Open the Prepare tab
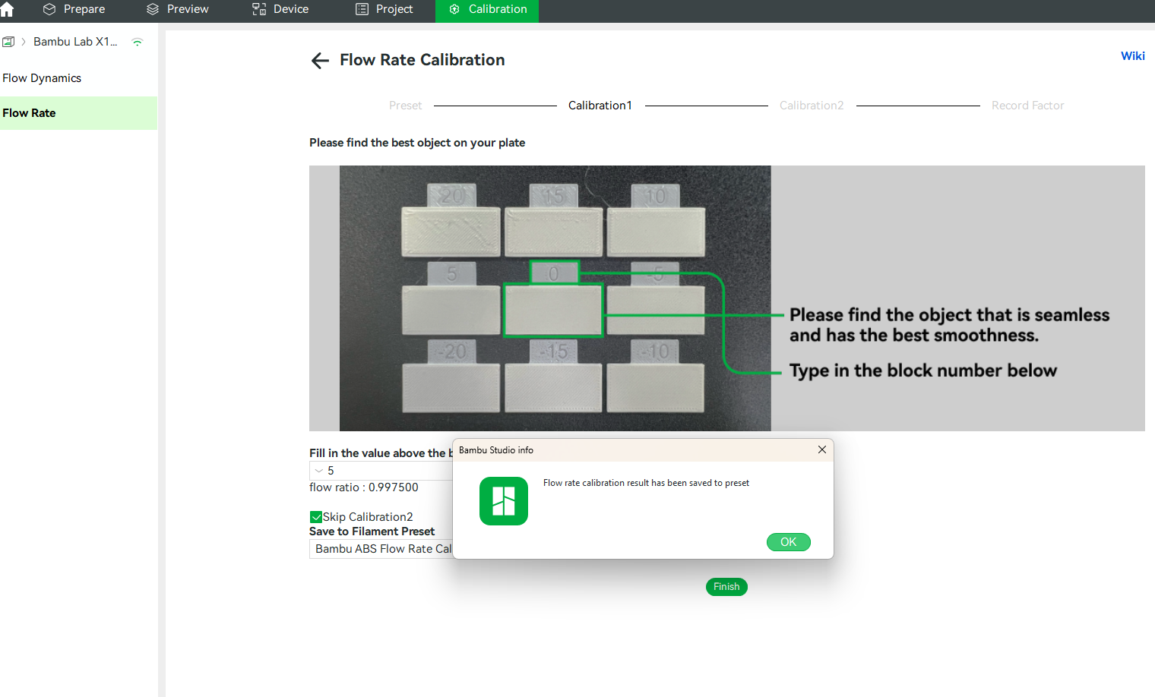This screenshot has width=1155, height=697. 74,9
